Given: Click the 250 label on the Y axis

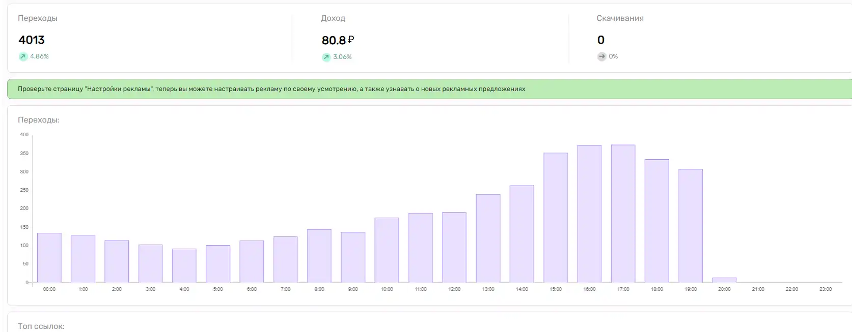Looking at the screenshot, I should (x=24, y=190).
